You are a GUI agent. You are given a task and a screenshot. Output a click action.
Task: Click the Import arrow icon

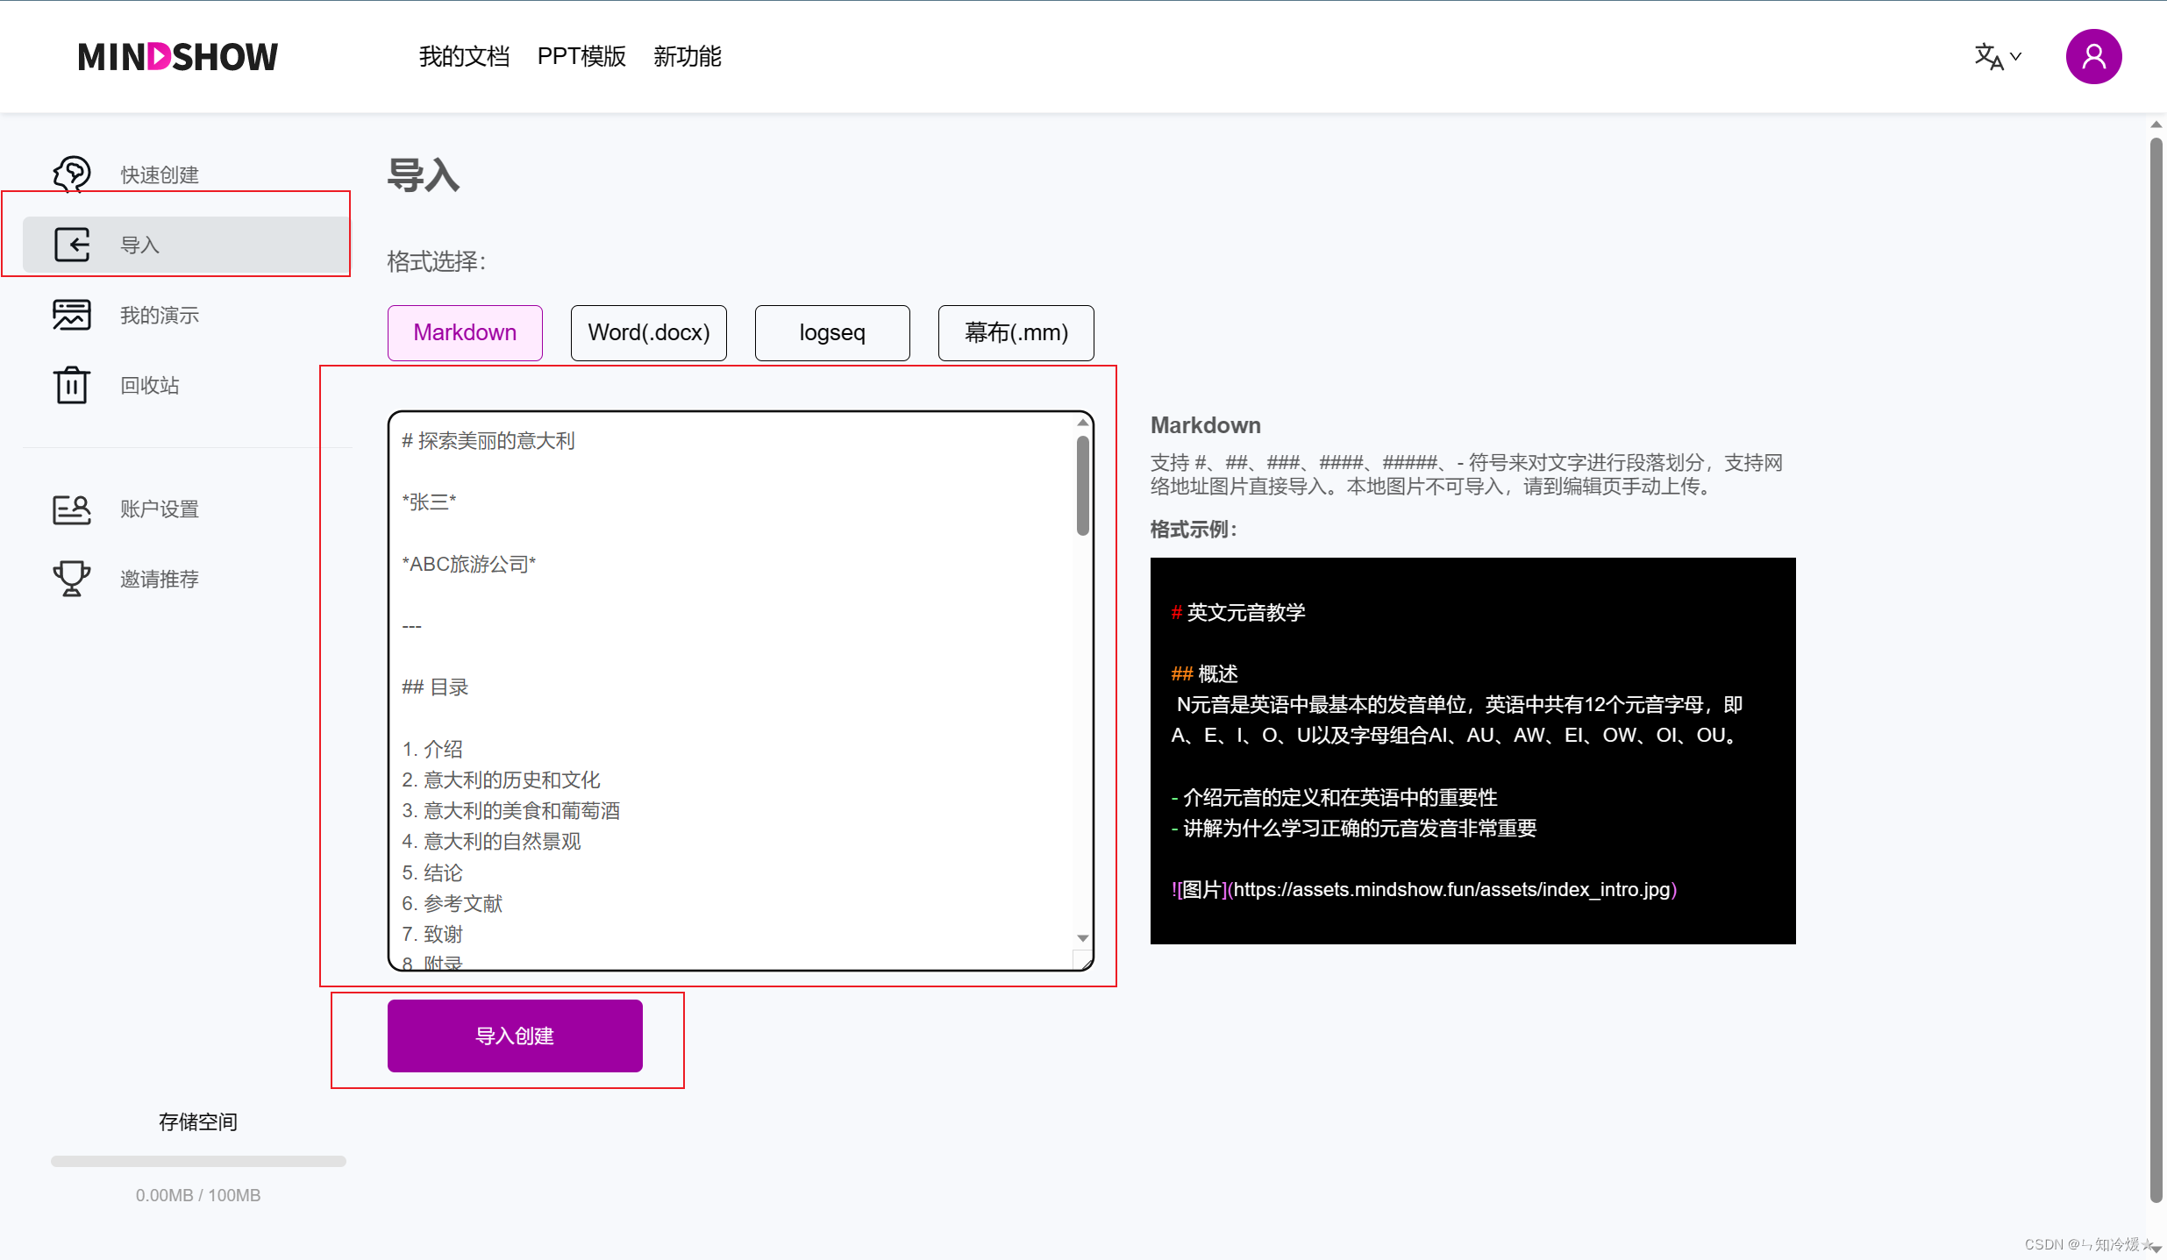click(71, 245)
